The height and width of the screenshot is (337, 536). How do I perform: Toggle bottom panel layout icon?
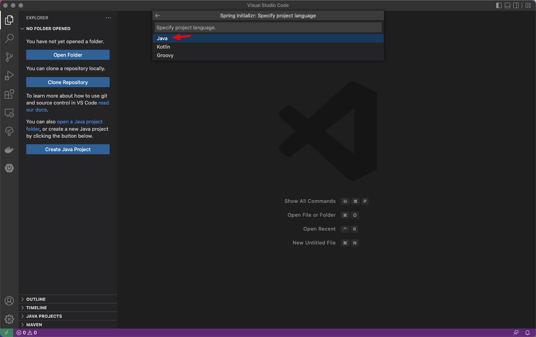coord(507,5)
